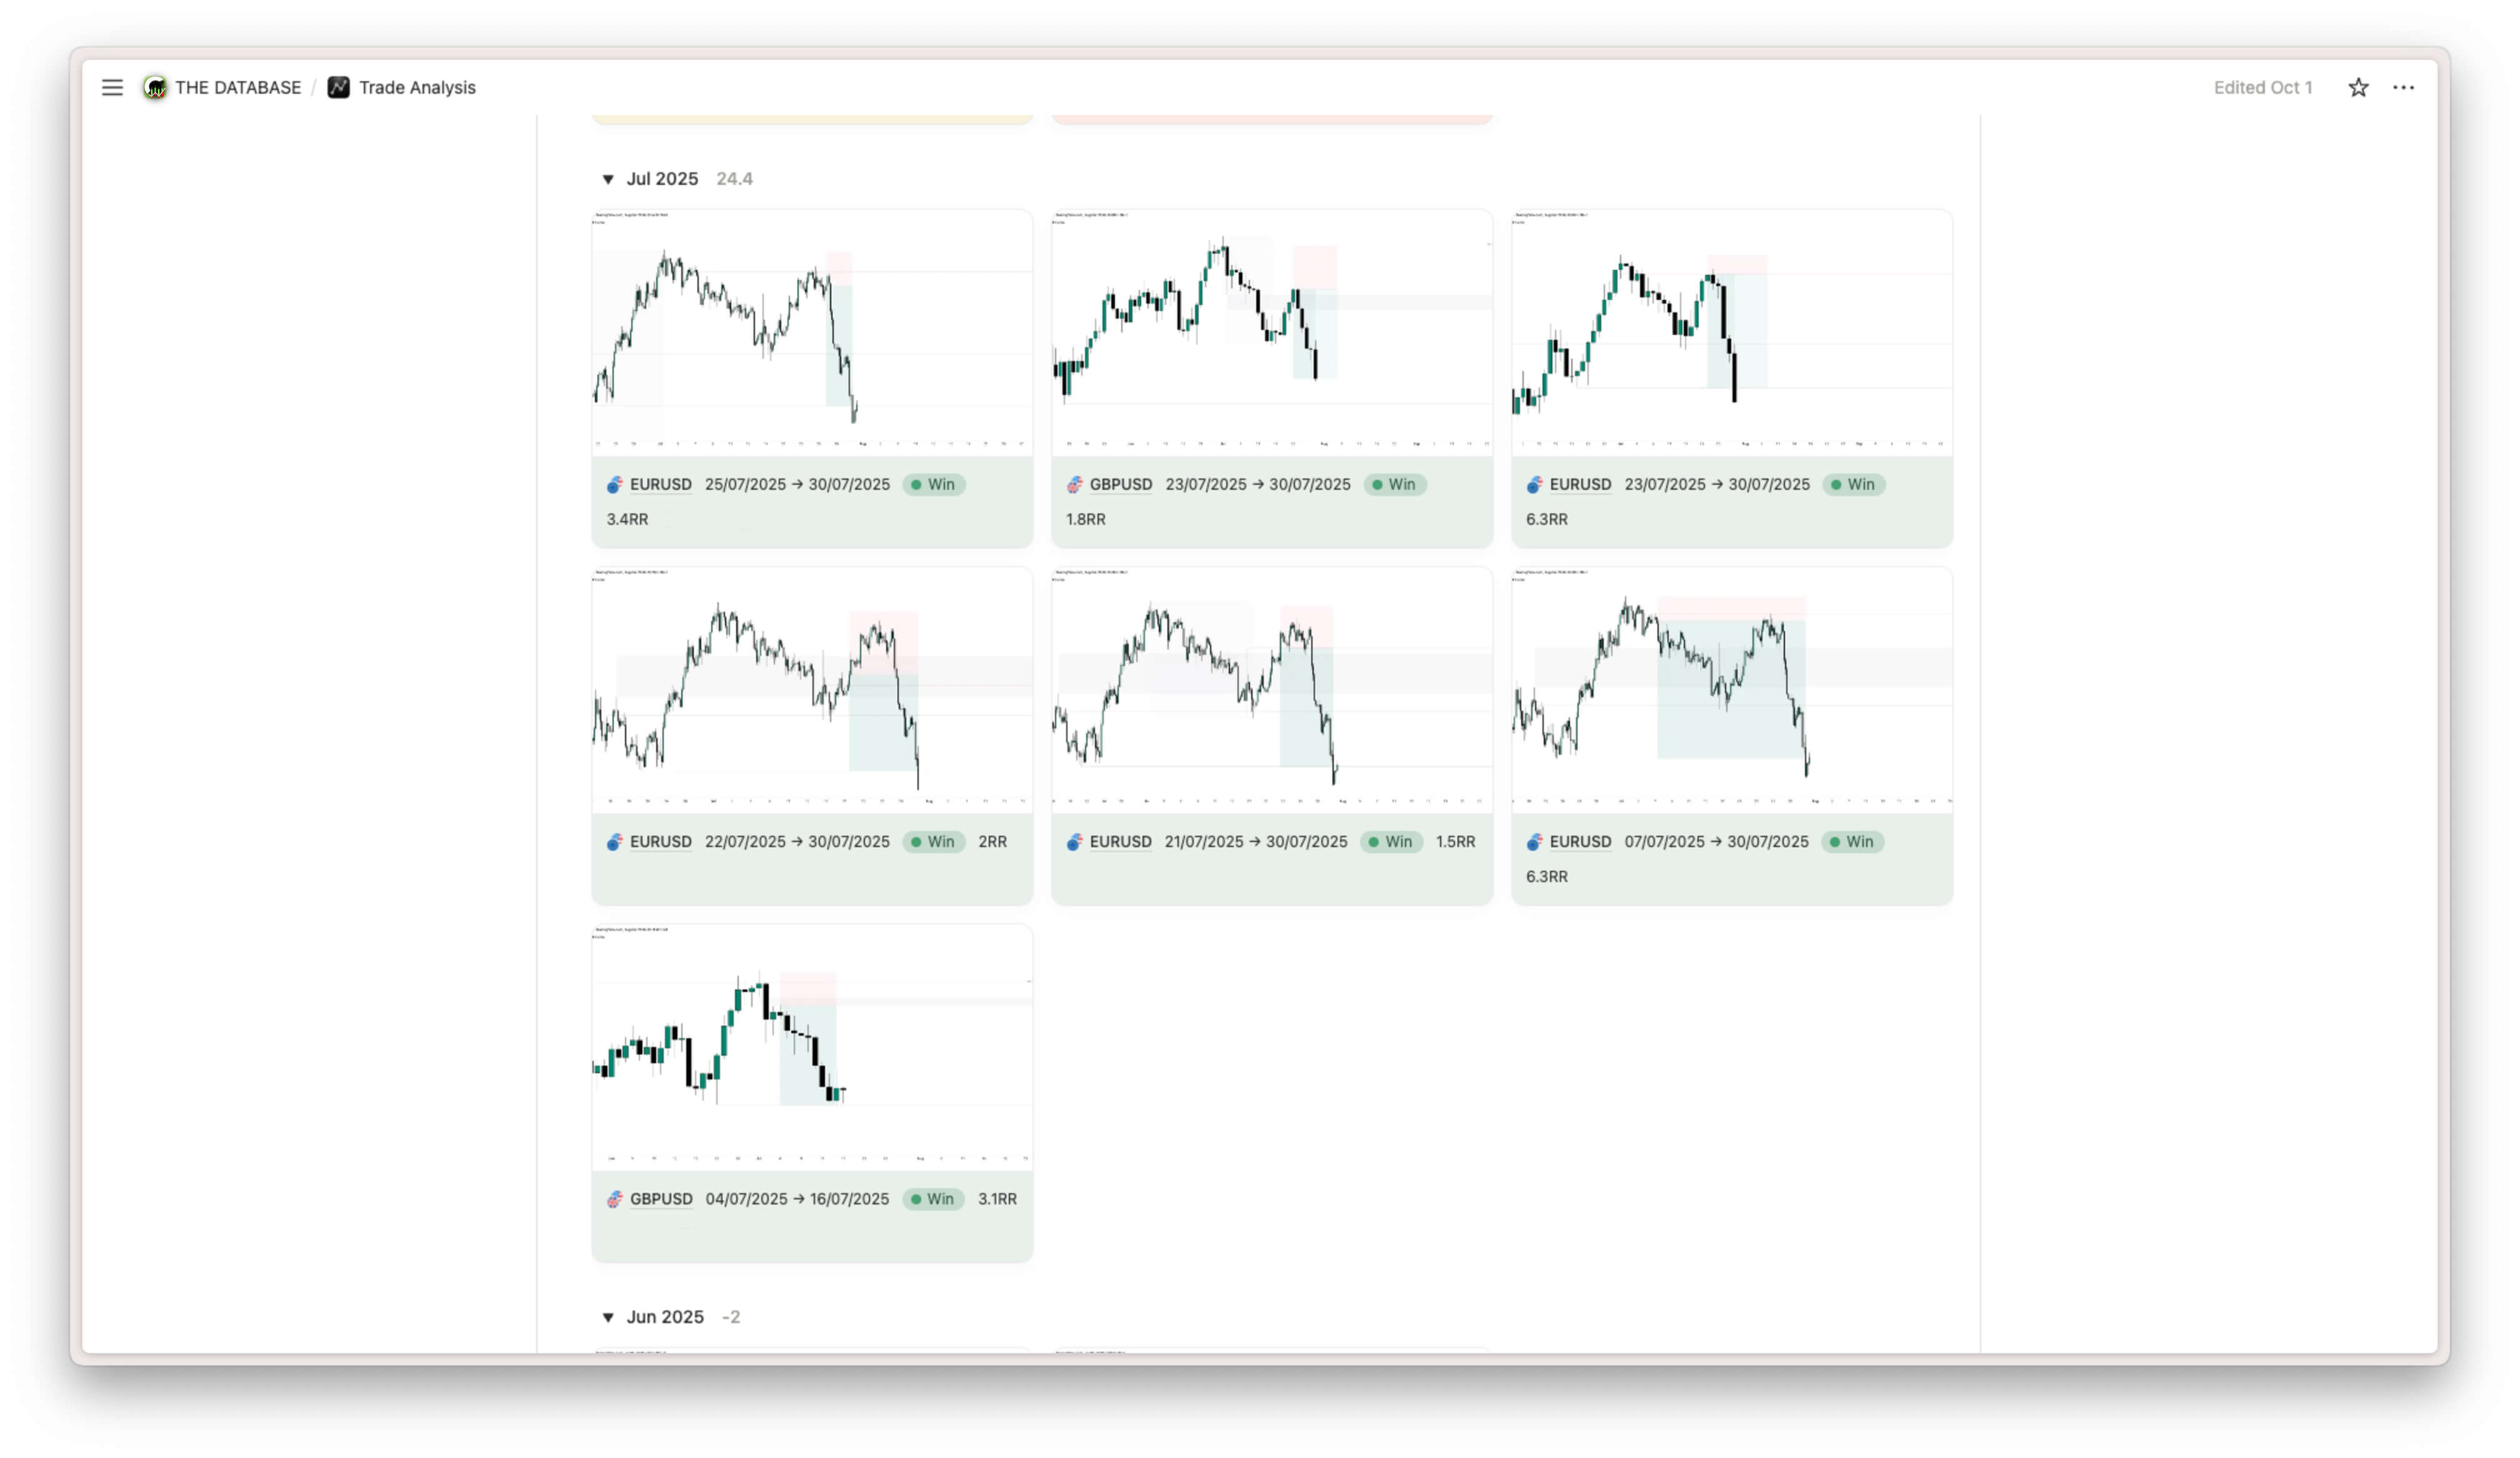Viewport: 2520px width, 1458px height.
Task: Click the Edited Oct 1 timestamp
Action: (2262, 88)
